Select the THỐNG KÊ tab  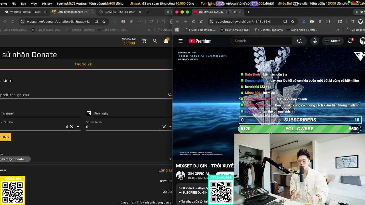point(83,64)
